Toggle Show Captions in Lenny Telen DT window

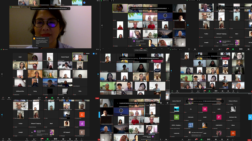point(216,139)
